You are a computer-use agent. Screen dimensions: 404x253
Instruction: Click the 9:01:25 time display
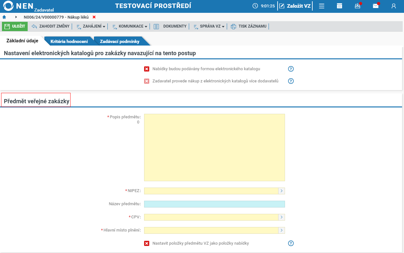tap(268, 6)
